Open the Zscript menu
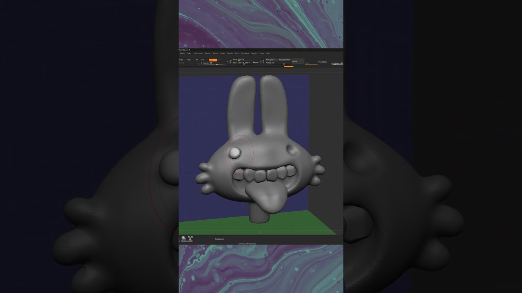This screenshot has height=293, width=522. [x=261, y=53]
